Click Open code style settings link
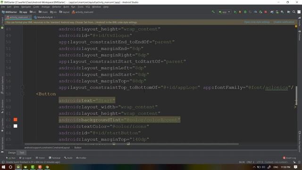This screenshot has width=302, height=170. point(257,22)
